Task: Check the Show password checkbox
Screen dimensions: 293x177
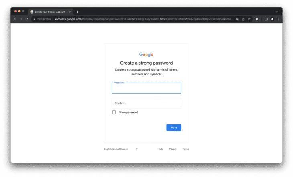Action: 114,112
